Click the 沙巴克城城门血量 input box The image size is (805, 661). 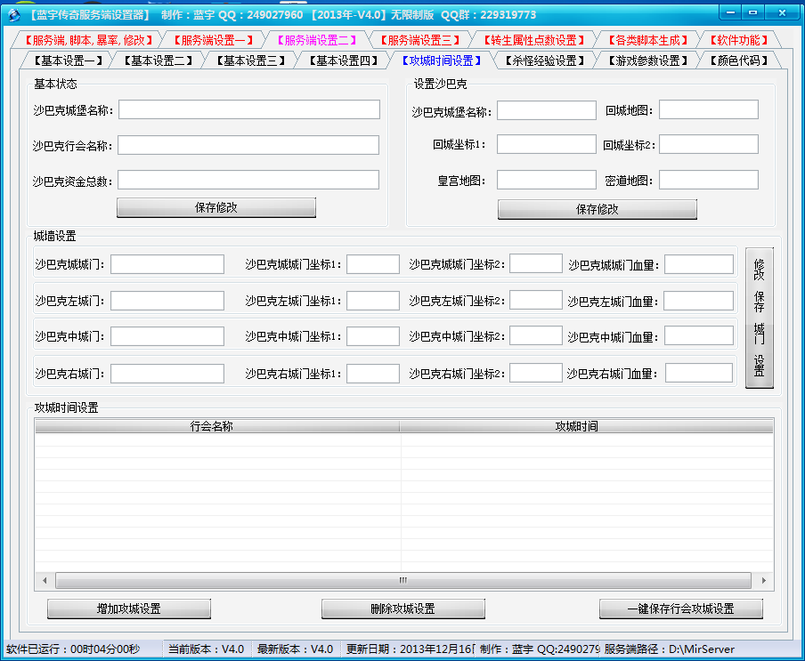(x=698, y=264)
